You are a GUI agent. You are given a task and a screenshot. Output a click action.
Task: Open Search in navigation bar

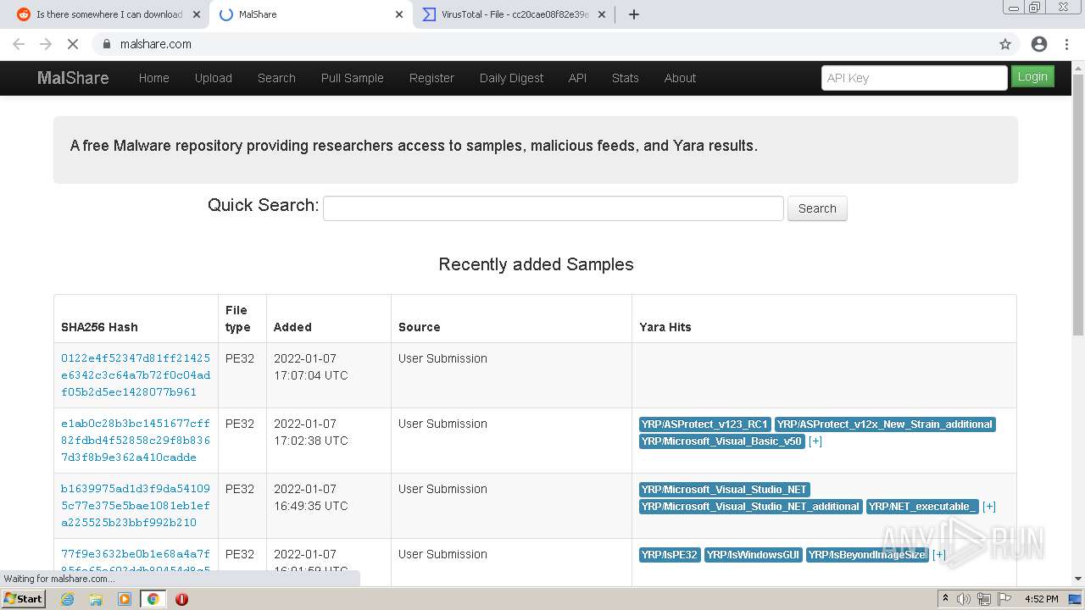276,78
